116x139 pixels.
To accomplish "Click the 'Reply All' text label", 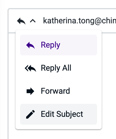I will (56, 68).
